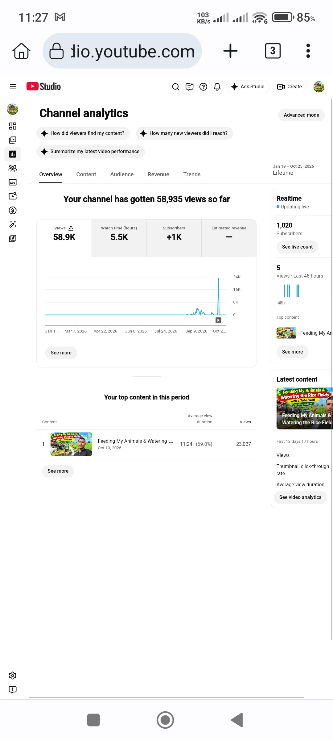
Task: Click the 23,027 views cell
Action: pos(244,444)
